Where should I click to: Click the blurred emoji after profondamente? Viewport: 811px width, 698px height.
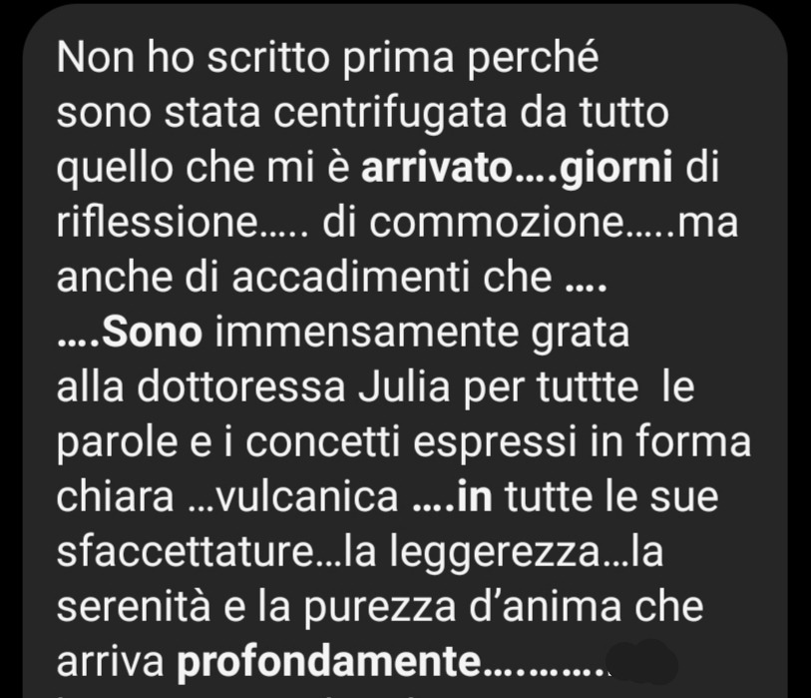pyautogui.click(x=642, y=662)
